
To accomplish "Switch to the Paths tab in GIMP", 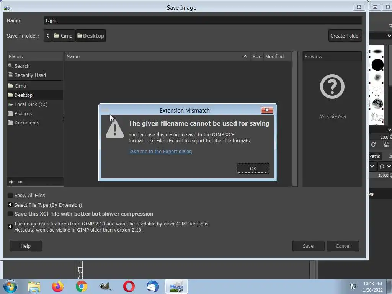I will 374,156.
